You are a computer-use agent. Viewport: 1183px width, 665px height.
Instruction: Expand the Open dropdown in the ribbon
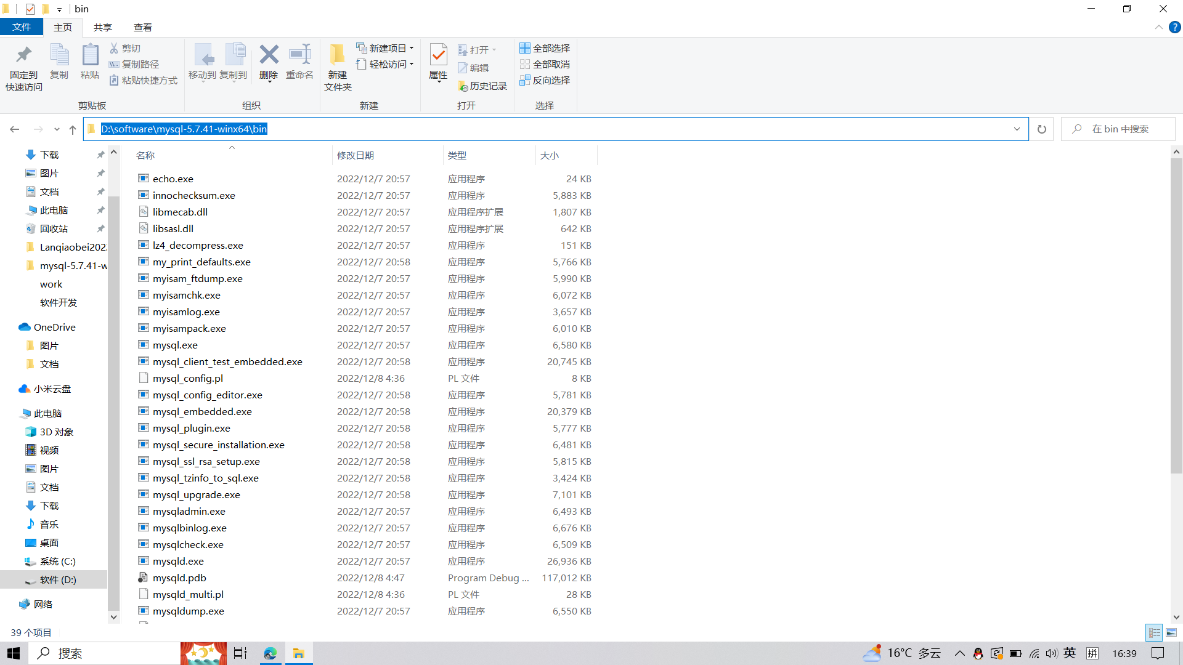coord(494,50)
